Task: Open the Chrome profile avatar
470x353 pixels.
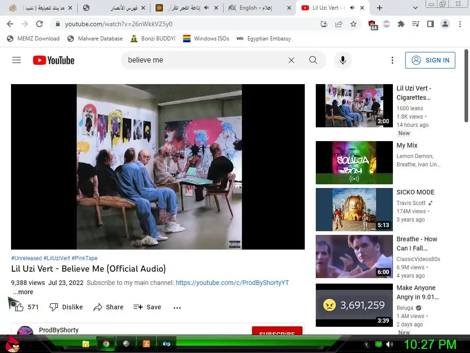Action: pyautogui.click(x=445, y=24)
